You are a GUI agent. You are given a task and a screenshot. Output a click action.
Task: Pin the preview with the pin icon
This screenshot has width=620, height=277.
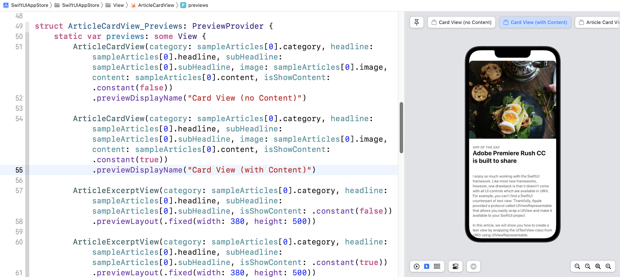pos(417,22)
